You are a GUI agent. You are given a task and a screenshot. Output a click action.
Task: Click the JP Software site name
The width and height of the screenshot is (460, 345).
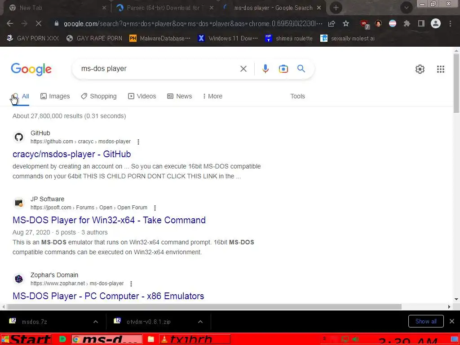click(47, 199)
